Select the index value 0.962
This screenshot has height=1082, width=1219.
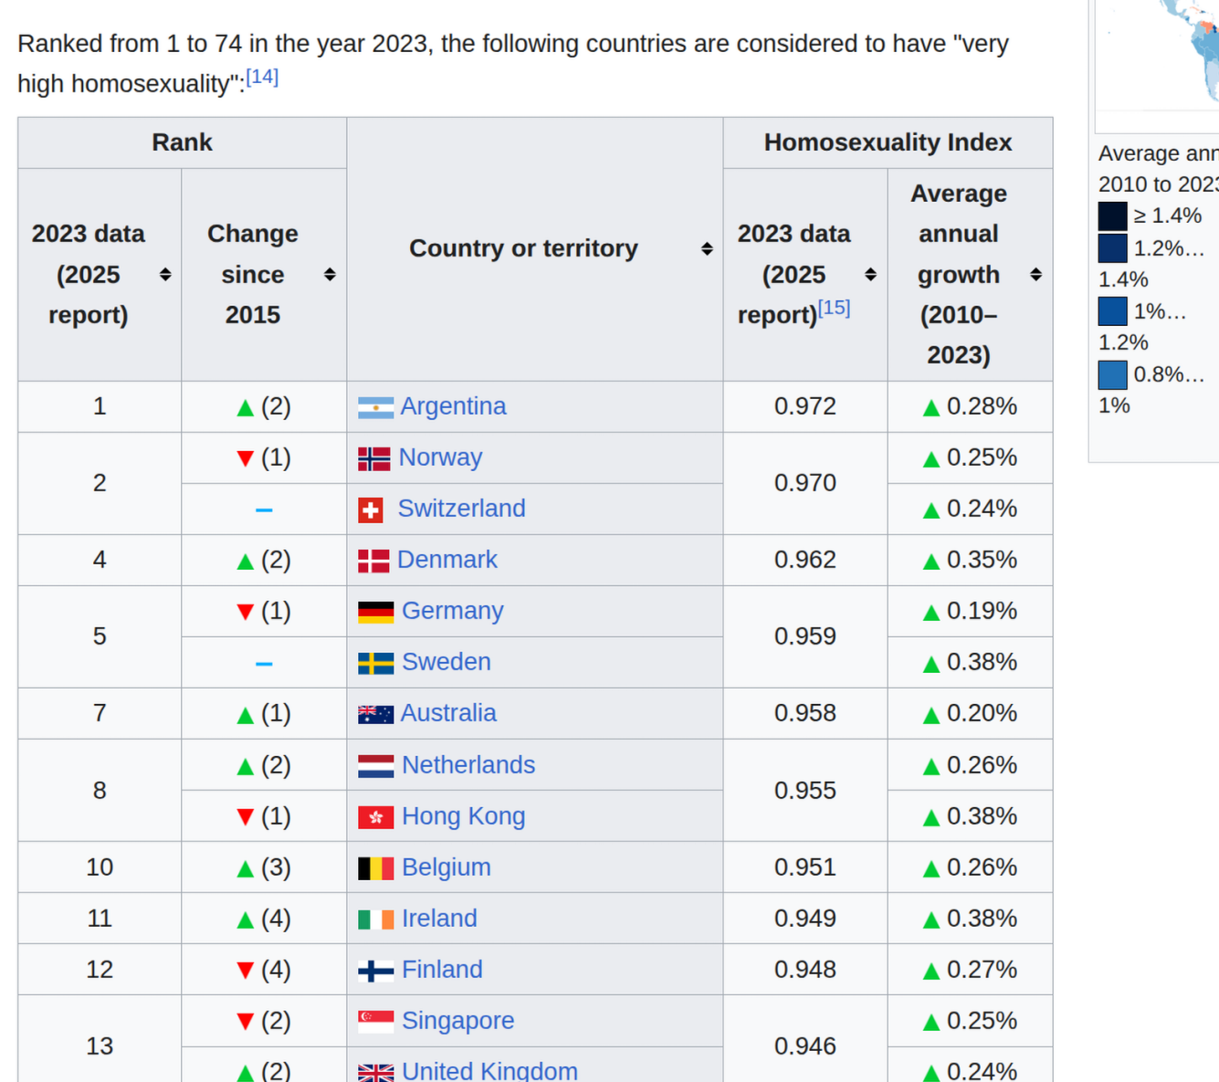pos(804,560)
